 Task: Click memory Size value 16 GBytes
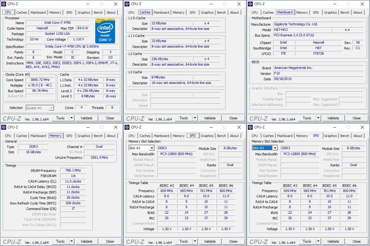click(33, 152)
